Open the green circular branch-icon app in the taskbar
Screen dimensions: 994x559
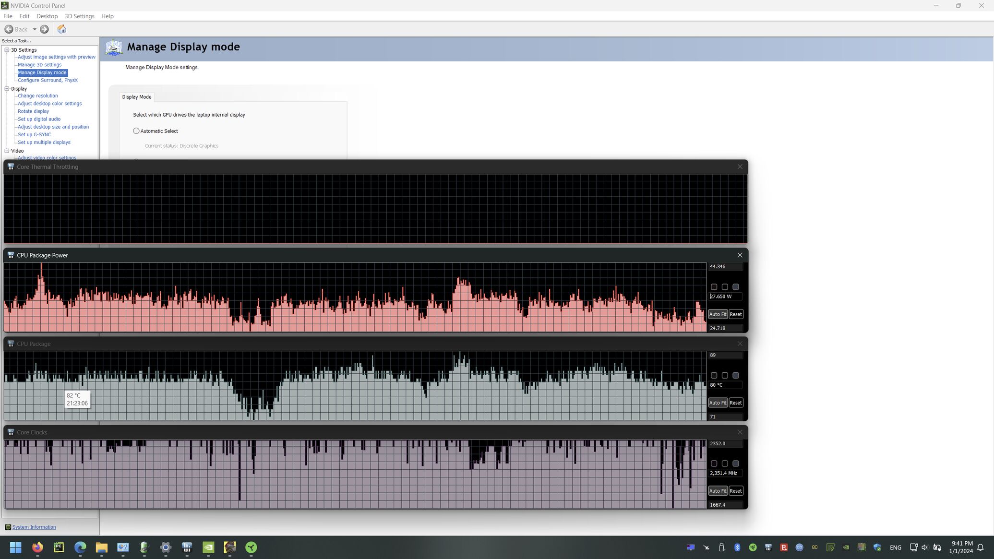[251, 547]
